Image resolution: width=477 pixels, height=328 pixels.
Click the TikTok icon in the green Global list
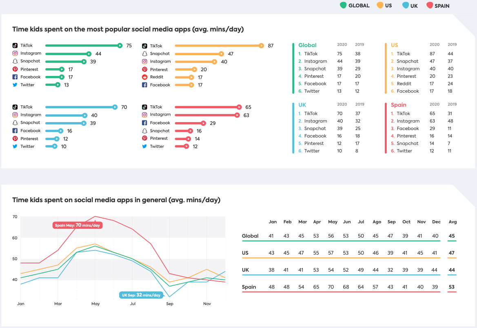tap(15, 46)
